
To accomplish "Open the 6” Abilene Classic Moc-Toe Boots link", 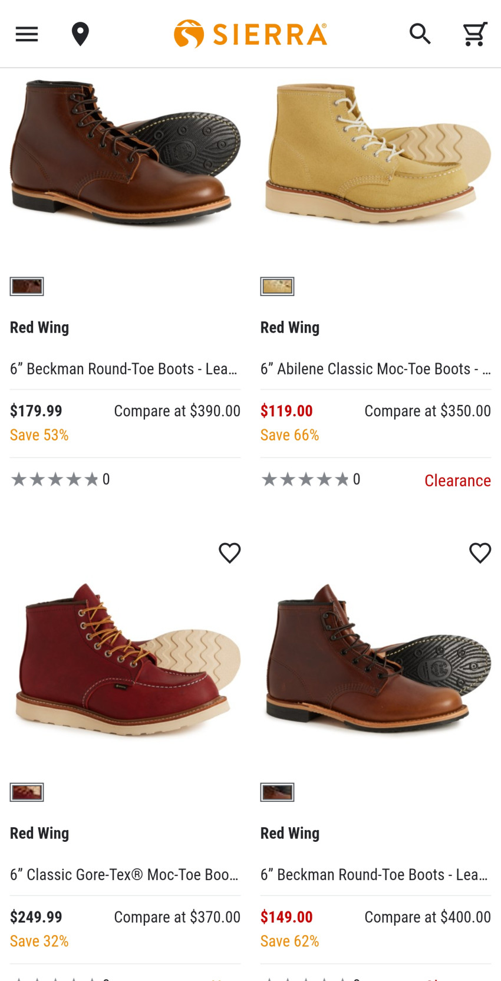I will point(375,369).
